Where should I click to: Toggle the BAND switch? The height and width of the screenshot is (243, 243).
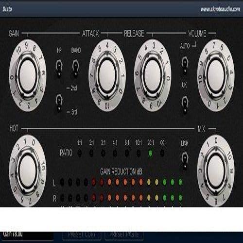click(x=75, y=68)
